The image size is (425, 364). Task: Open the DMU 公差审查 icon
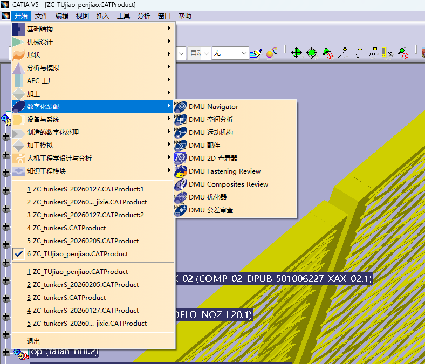[181, 210]
